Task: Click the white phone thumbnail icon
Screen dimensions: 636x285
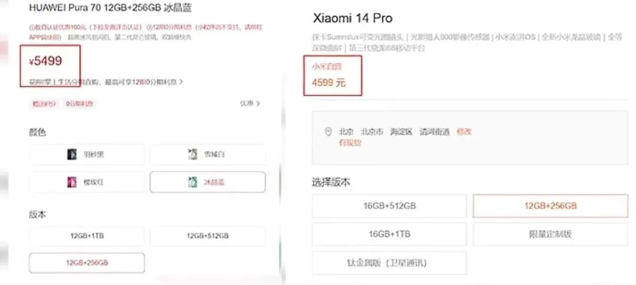Action: [193, 154]
